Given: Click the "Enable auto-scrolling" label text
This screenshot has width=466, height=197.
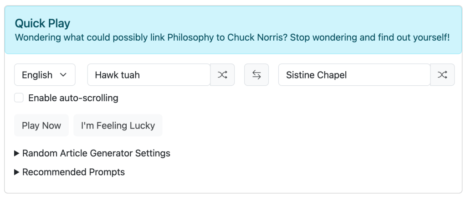Looking at the screenshot, I should coord(73,98).
